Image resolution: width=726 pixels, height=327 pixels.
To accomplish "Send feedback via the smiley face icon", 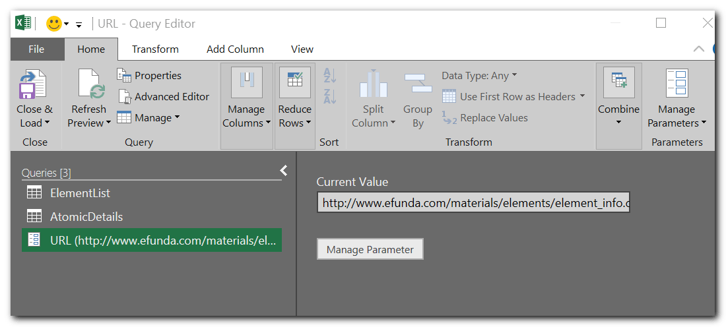I will click(x=54, y=24).
